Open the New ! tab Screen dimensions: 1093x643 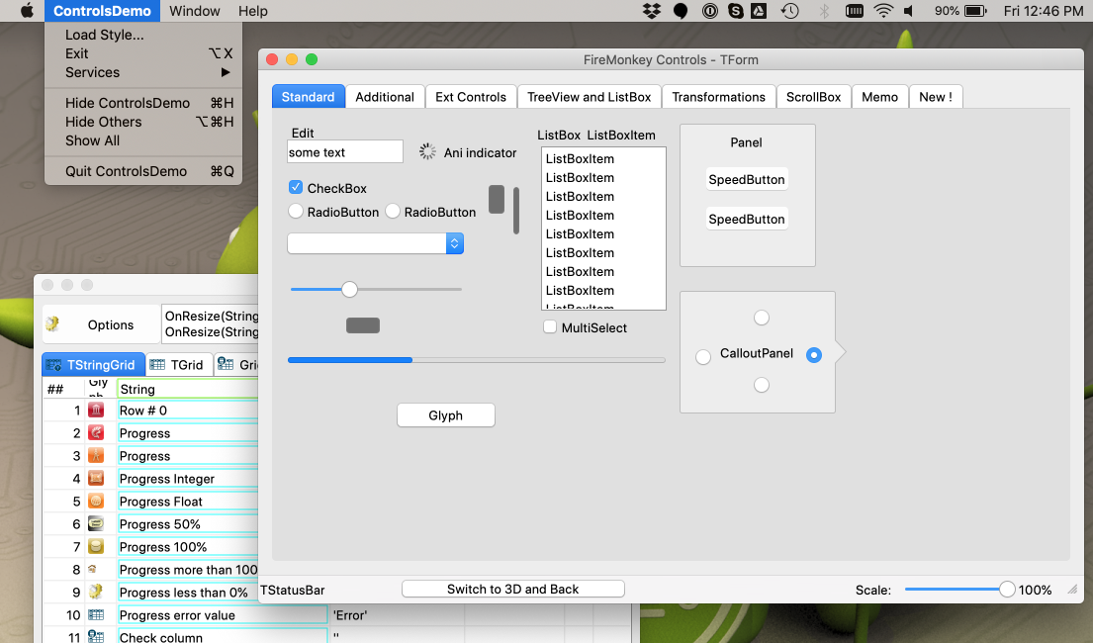936,97
